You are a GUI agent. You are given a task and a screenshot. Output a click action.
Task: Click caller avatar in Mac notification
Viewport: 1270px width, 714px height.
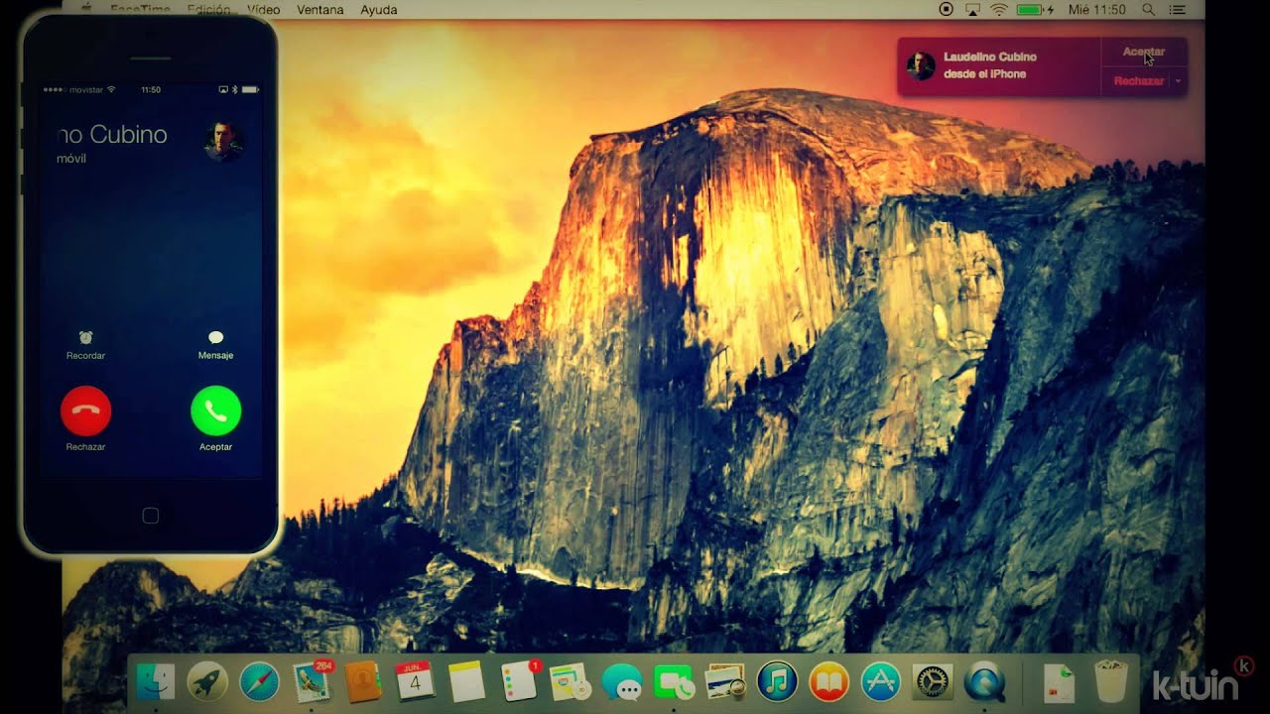(921, 66)
